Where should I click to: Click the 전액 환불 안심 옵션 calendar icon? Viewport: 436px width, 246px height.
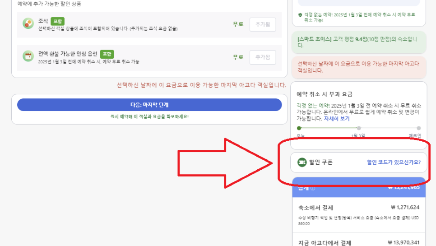point(28,56)
